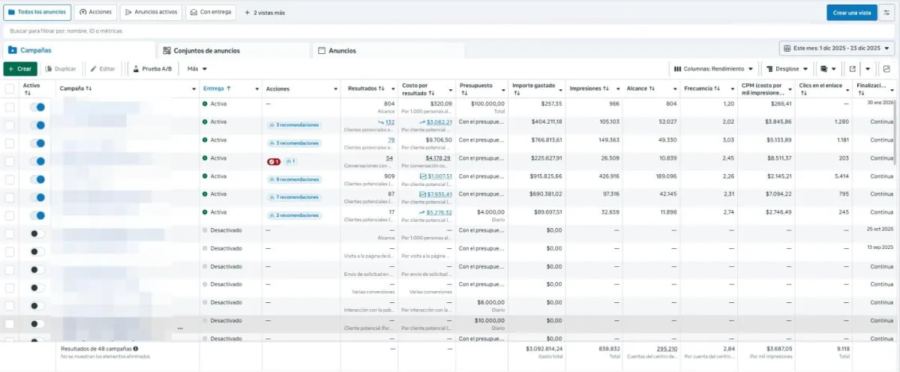The image size is (900, 372).
Task: Click the green Crear button
Action: tap(20, 69)
